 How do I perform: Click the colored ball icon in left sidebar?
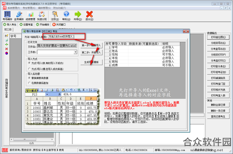(6, 53)
